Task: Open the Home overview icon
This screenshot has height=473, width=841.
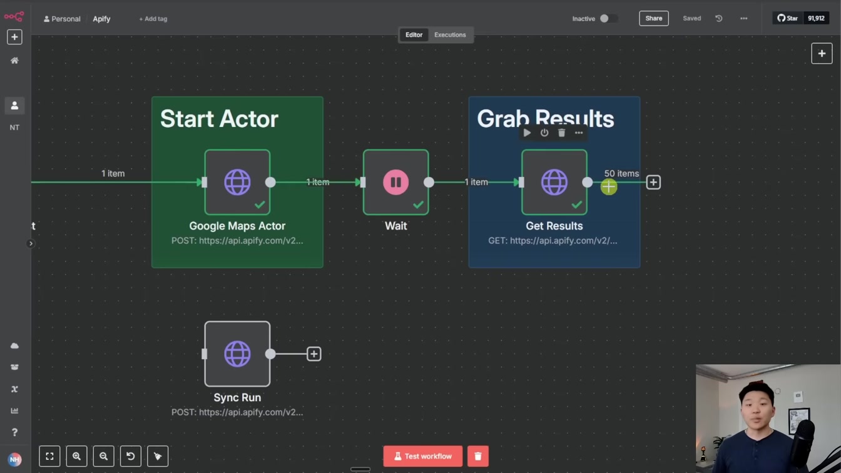Action: coord(14,61)
